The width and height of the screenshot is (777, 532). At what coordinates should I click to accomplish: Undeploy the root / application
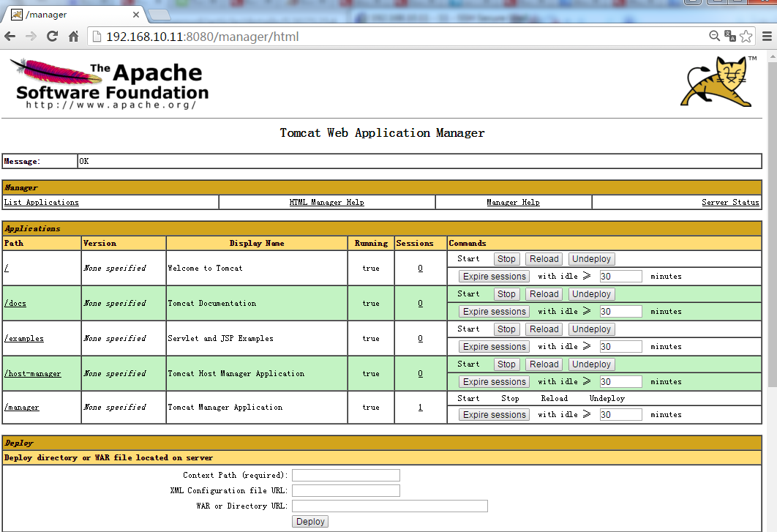(x=592, y=259)
